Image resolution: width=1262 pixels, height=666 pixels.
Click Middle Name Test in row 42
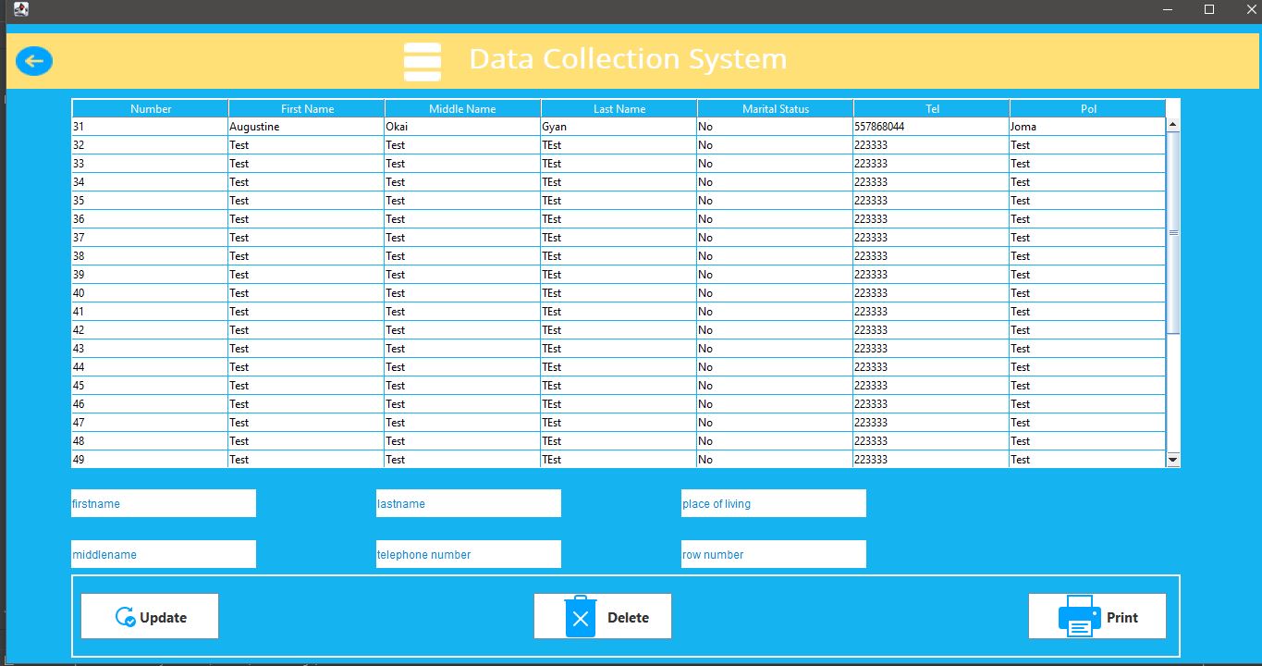point(462,330)
